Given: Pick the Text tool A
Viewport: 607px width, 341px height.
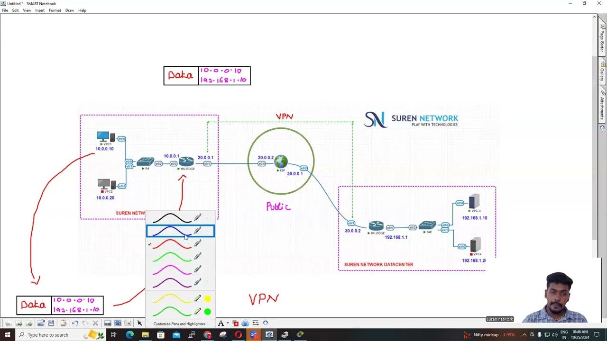Looking at the screenshot, I should pos(221,323).
